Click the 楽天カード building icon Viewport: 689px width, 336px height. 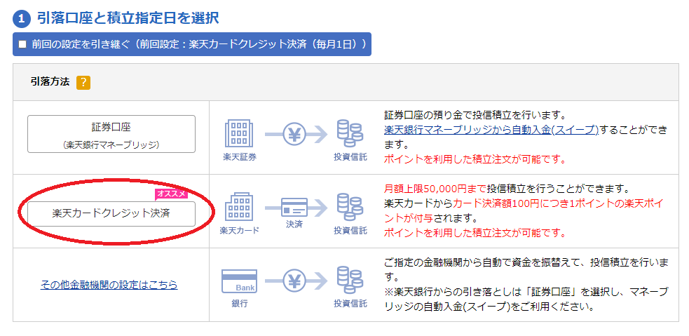tap(239, 207)
